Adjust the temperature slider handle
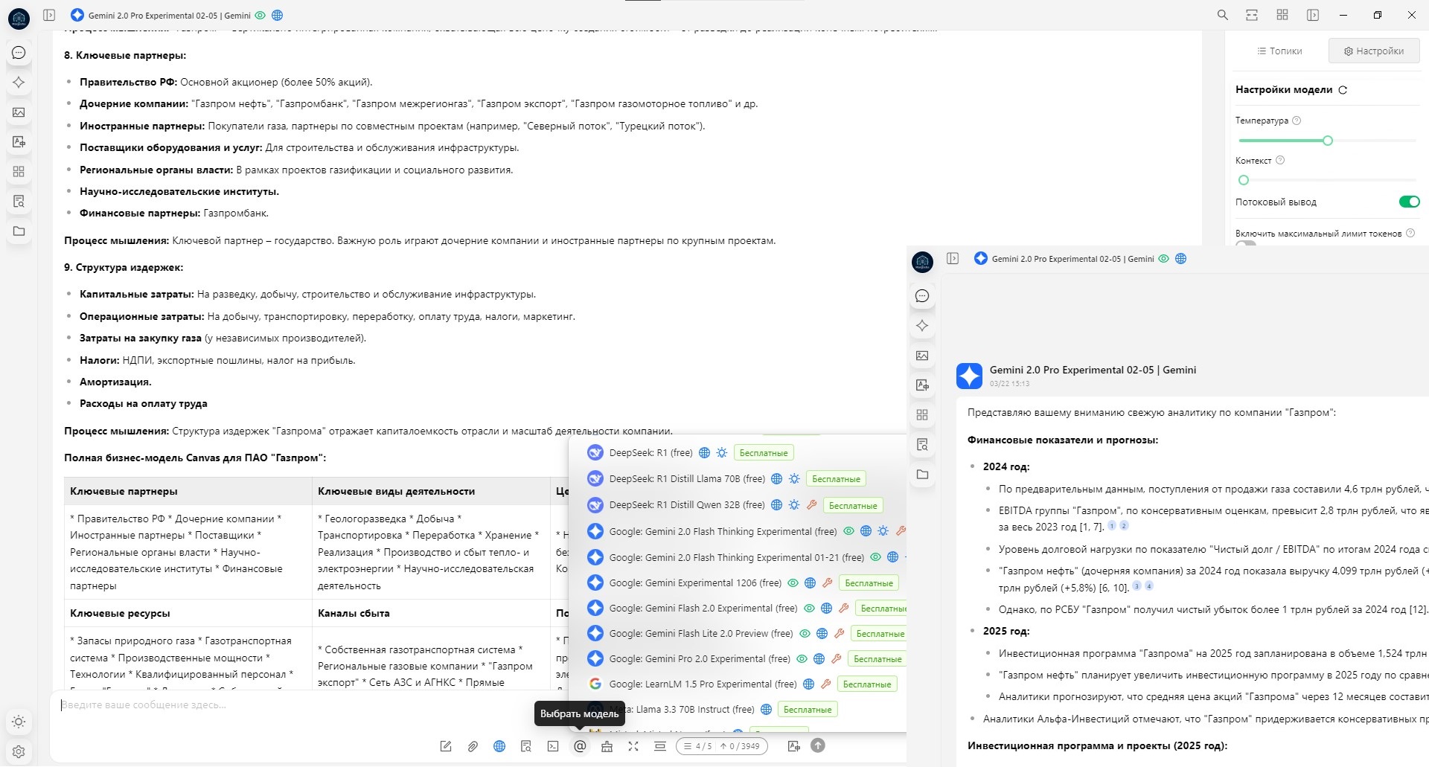Viewport: 1429px width, 767px height. click(x=1327, y=141)
